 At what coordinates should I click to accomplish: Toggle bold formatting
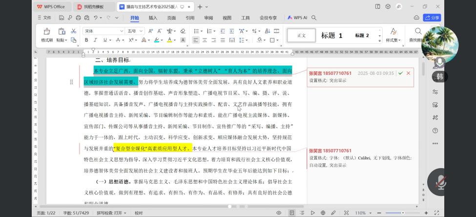(x=86, y=40)
